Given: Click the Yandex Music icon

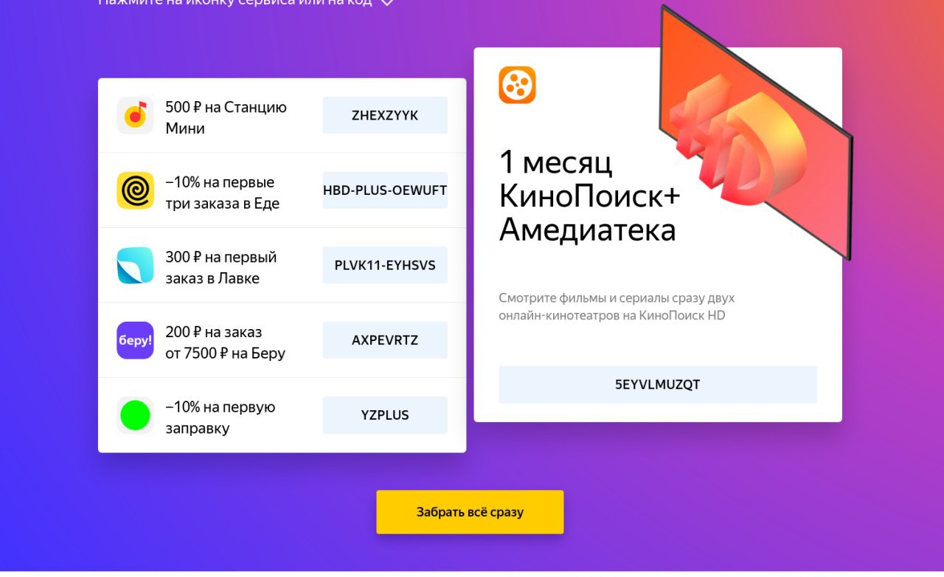Looking at the screenshot, I should (x=135, y=115).
